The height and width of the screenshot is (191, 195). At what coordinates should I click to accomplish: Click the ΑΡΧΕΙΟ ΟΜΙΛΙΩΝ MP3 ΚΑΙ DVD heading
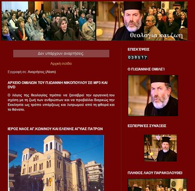(x=57, y=85)
